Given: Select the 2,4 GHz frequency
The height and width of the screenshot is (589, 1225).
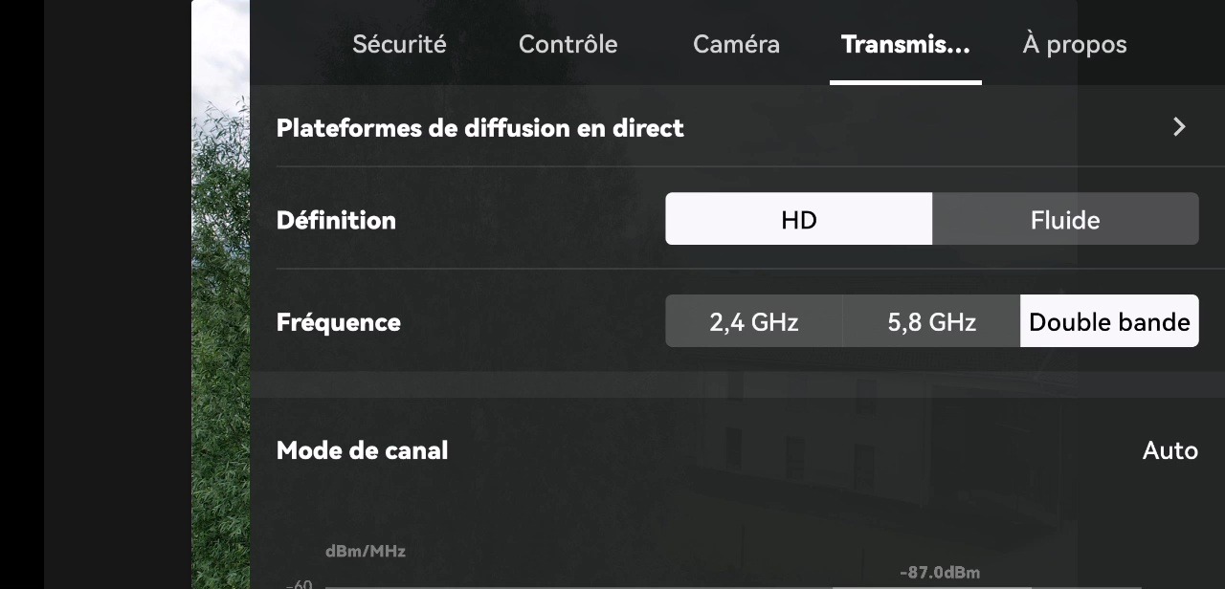Looking at the screenshot, I should pyautogui.click(x=754, y=321).
